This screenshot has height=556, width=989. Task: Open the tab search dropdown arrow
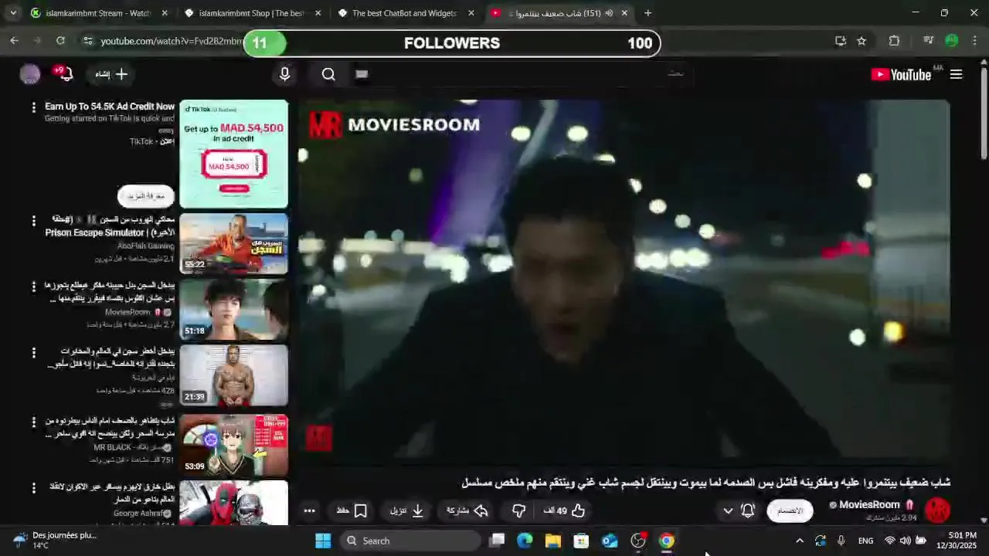12,13
